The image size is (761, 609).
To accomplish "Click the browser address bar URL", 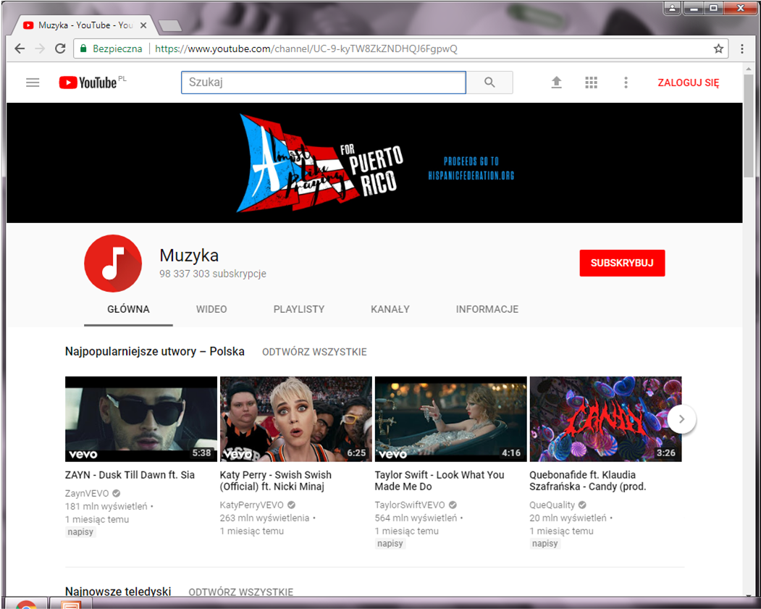I will point(306,49).
